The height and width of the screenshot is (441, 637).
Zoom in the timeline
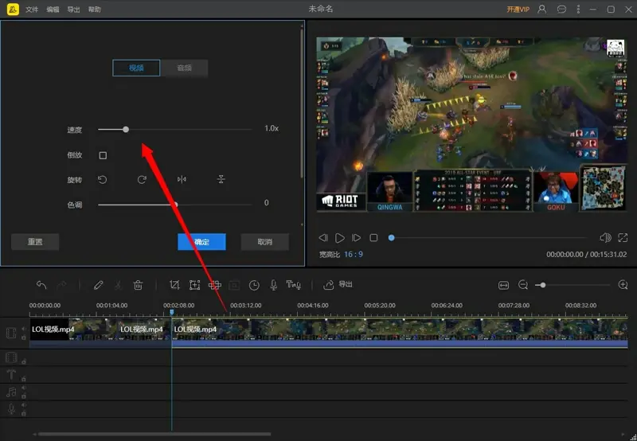623,285
